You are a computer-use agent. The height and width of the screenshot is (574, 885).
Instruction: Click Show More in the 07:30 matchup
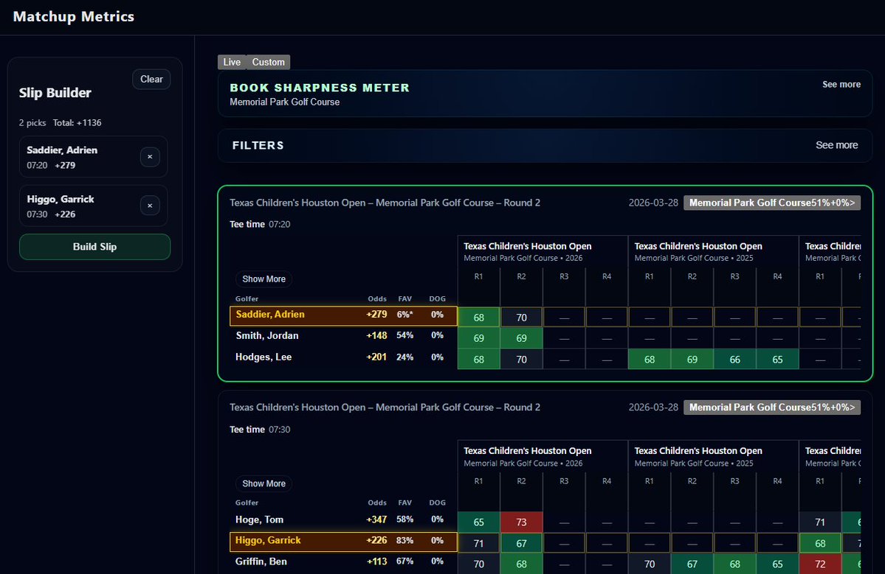coord(264,483)
